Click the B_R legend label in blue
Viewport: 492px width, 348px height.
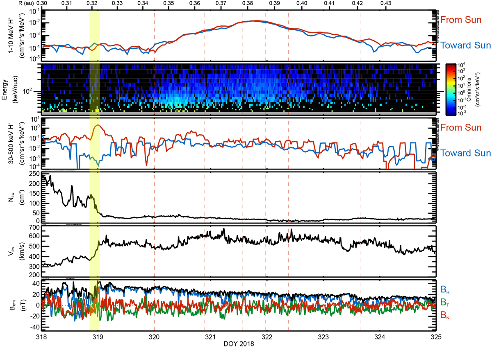click(444, 289)
